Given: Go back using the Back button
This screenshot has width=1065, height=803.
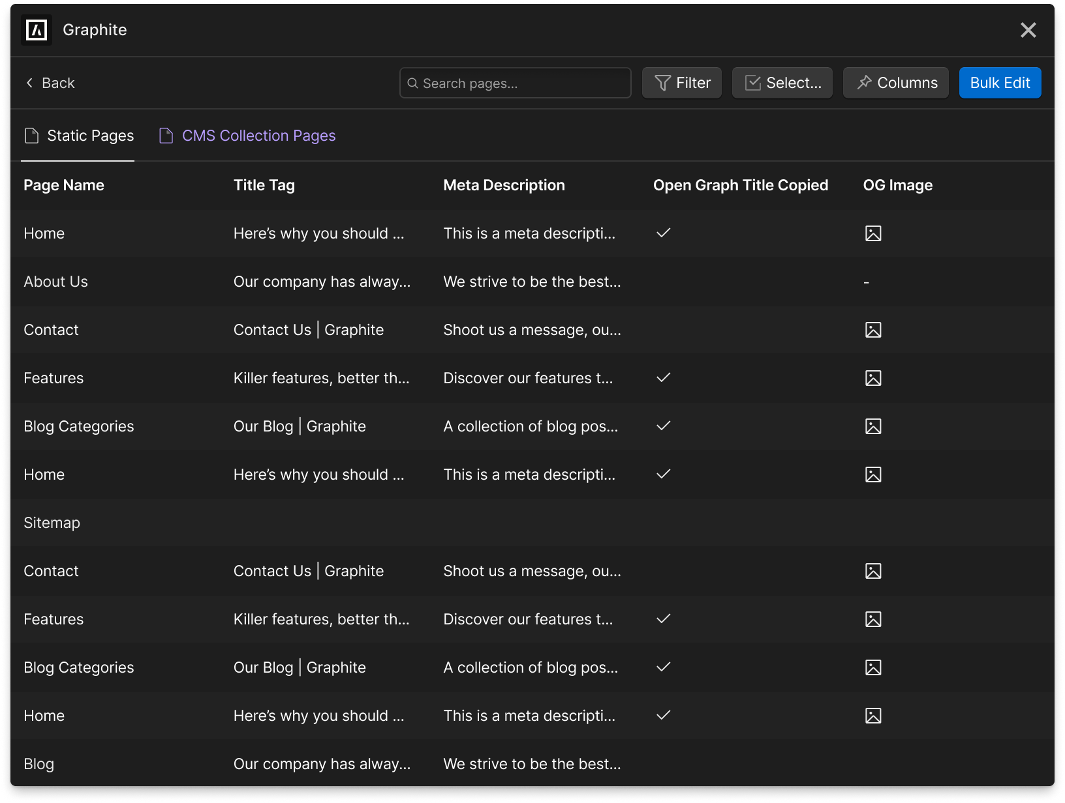Looking at the screenshot, I should click(x=50, y=83).
